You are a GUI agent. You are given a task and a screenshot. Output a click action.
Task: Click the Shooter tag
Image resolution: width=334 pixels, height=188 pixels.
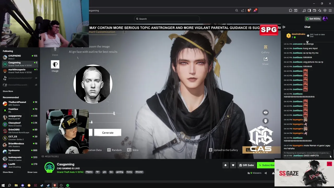click(x=139, y=172)
